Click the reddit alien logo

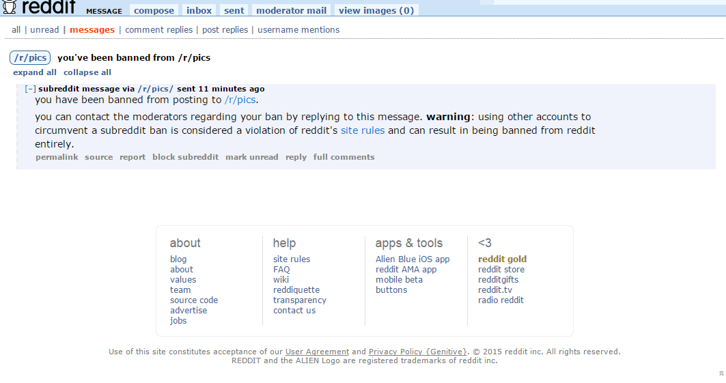click(10, 6)
